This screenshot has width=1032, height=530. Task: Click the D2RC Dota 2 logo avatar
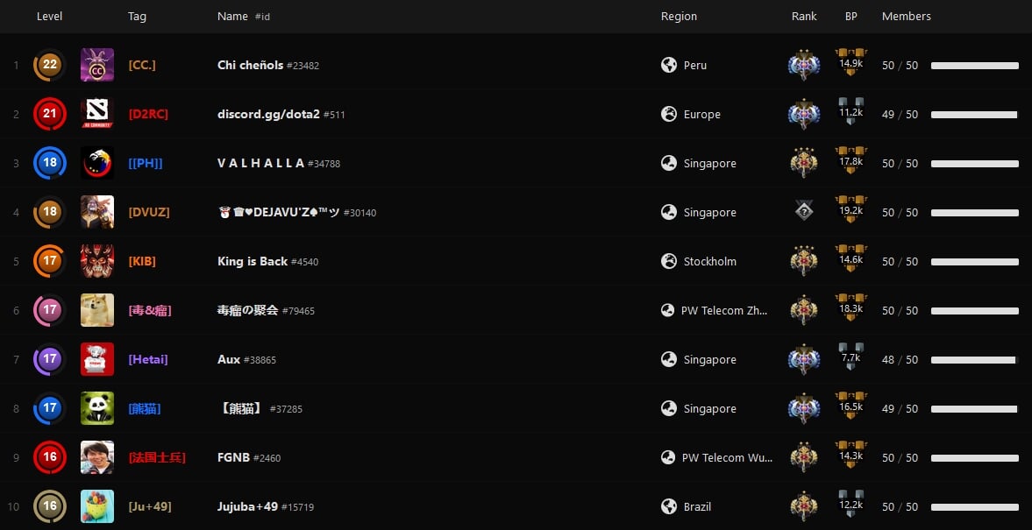[x=97, y=114]
